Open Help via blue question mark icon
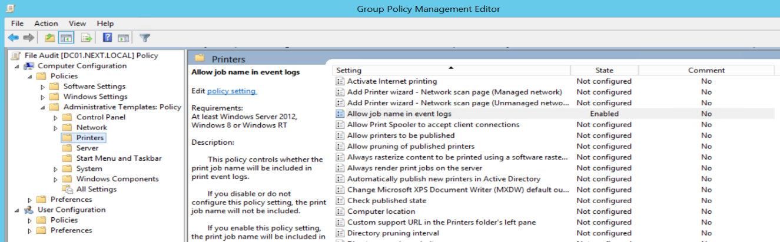This screenshot has height=242, width=780. point(107,38)
